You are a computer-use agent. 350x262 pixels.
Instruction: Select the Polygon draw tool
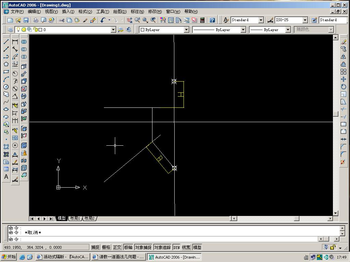[x=6, y=64]
